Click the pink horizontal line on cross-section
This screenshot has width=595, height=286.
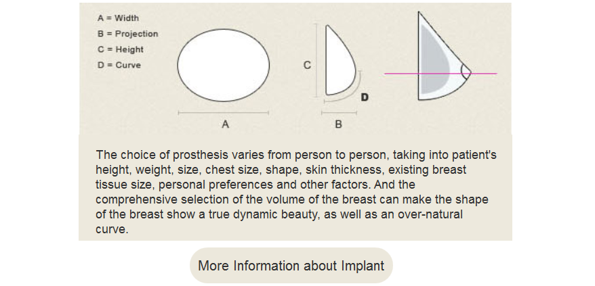[440, 74]
